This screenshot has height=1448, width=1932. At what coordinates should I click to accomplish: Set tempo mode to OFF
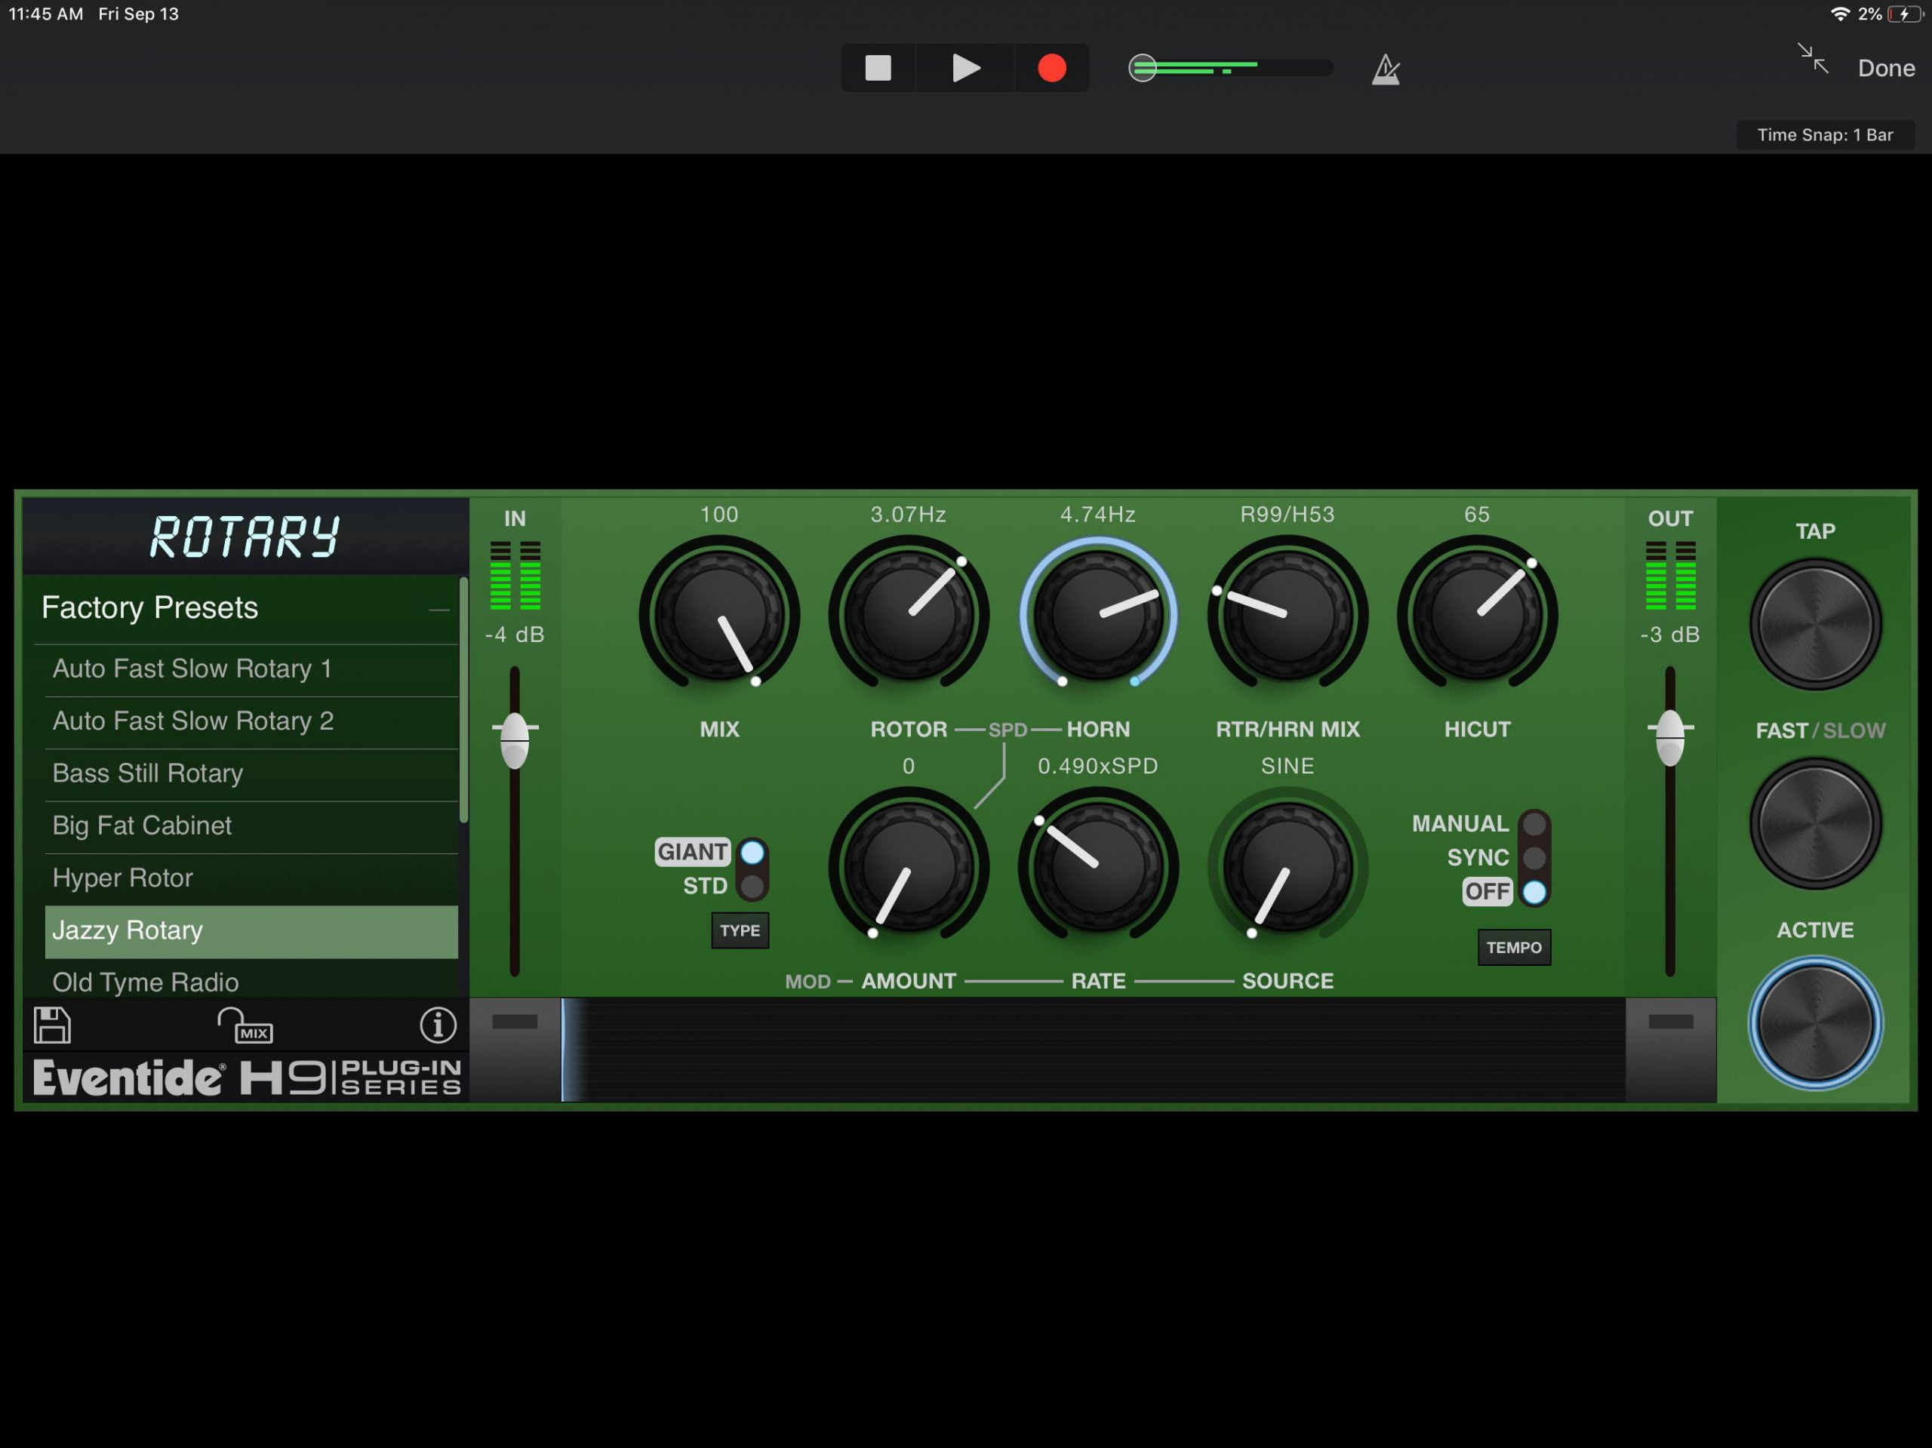coord(1534,892)
